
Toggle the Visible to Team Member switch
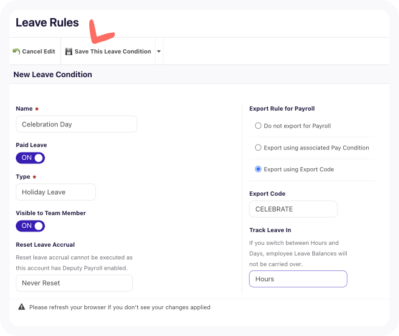coord(30,226)
